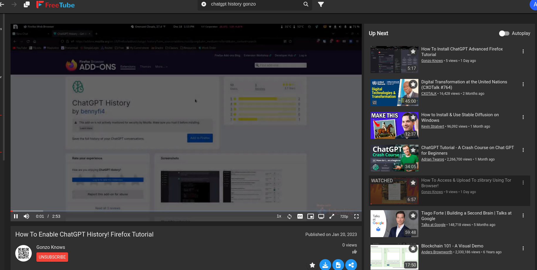537x270 pixels.
Task: Unsubscribe from Gonzo Knows
Action: pos(52,257)
